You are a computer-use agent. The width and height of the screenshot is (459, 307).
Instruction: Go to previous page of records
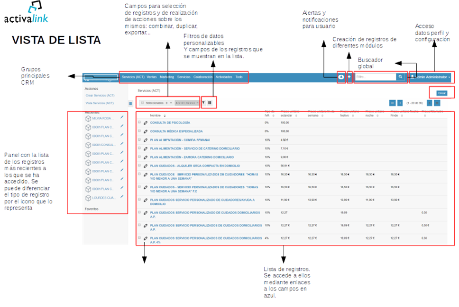coord(400,103)
